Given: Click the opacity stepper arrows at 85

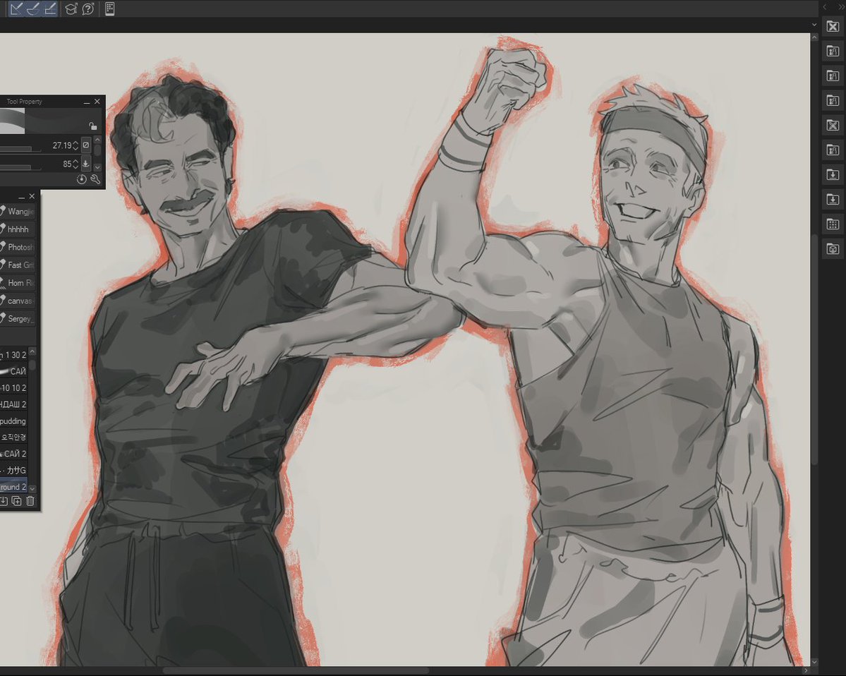Looking at the screenshot, I should pos(75,164).
